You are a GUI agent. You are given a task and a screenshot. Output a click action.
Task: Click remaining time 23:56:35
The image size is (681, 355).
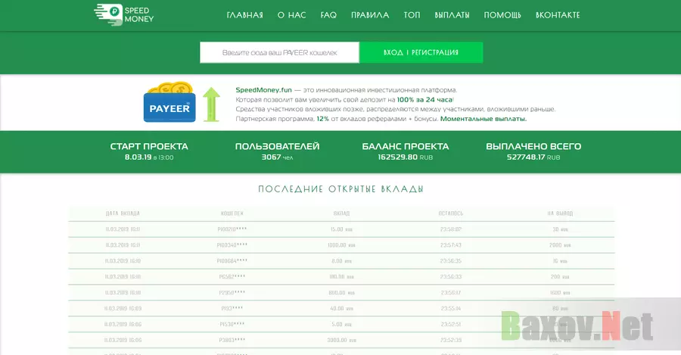tap(451, 261)
